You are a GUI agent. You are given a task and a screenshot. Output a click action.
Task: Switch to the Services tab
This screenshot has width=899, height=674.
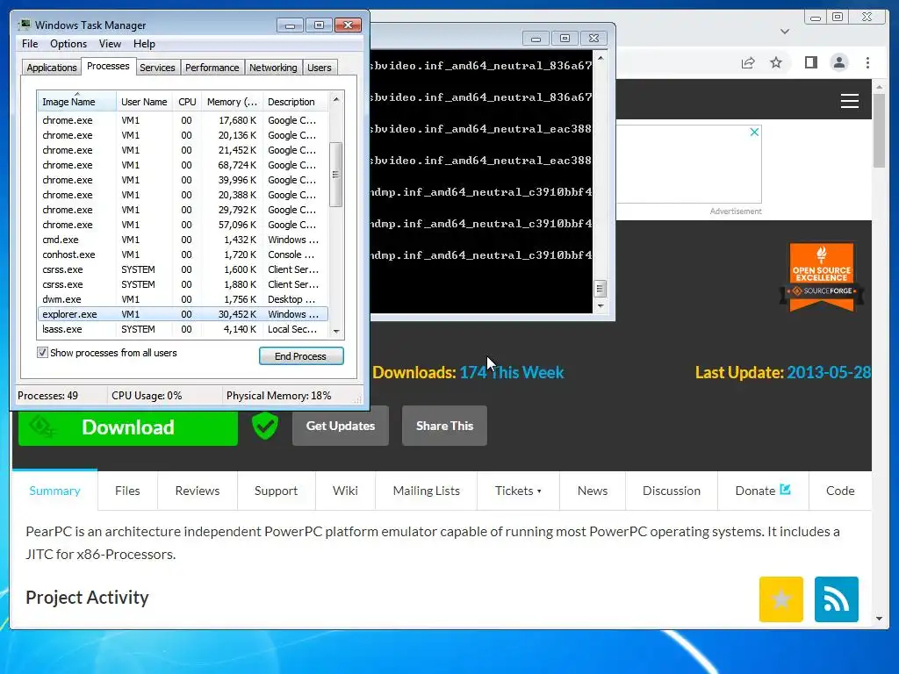click(157, 68)
